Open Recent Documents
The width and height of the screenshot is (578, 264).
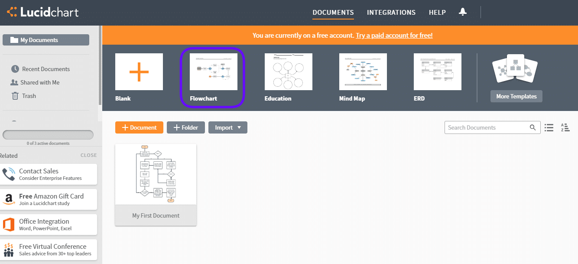pyautogui.click(x=46, y=68)
